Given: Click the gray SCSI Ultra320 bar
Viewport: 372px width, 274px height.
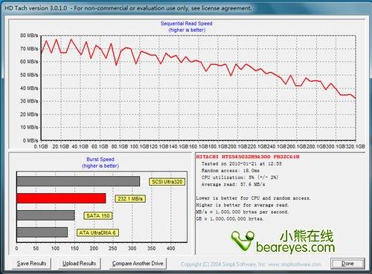Looking at the screenshot, I should [x=78, y=181].
